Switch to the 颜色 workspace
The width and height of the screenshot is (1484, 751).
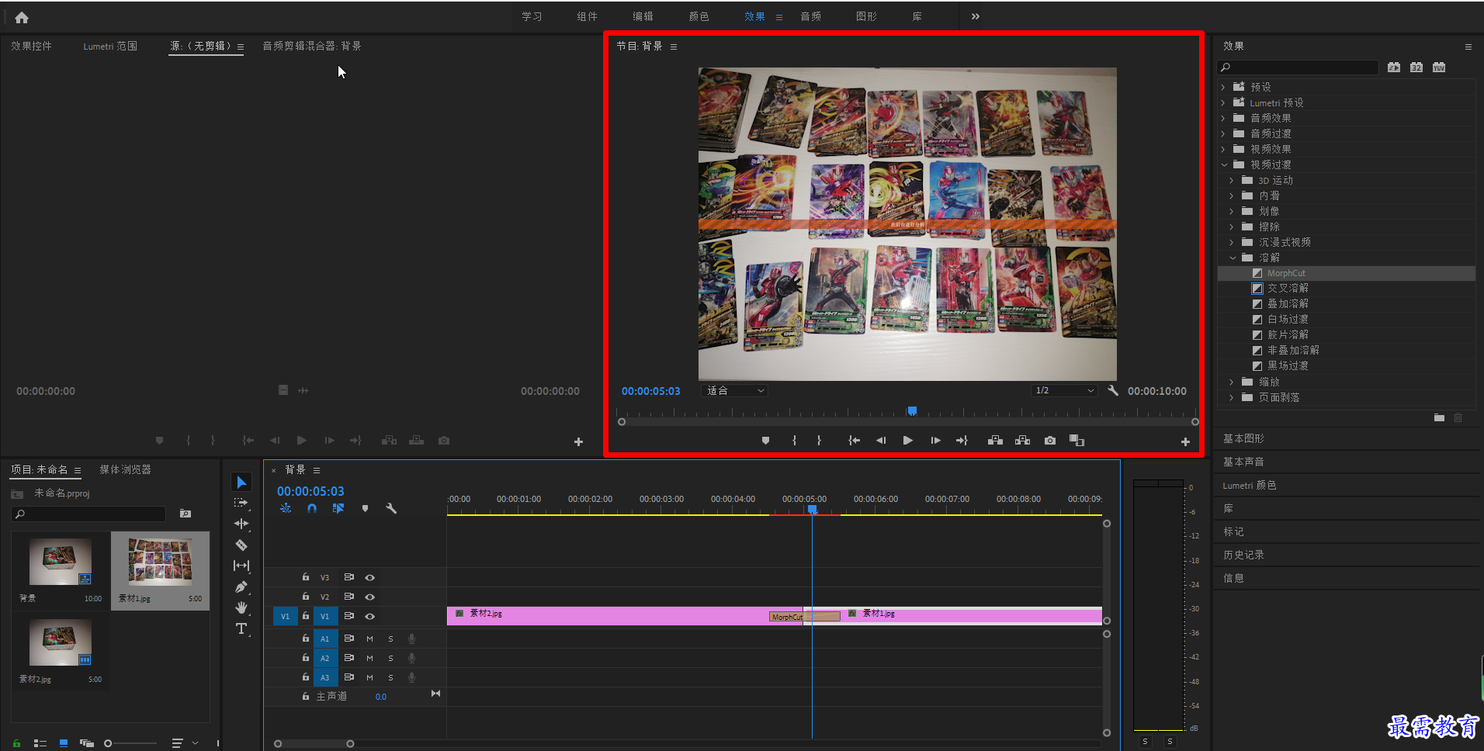pyautogui.click(x=699, y=16)
